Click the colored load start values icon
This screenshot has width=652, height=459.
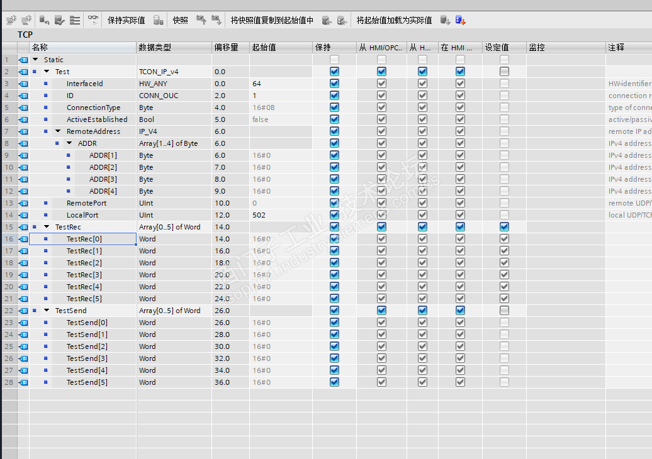460,20
